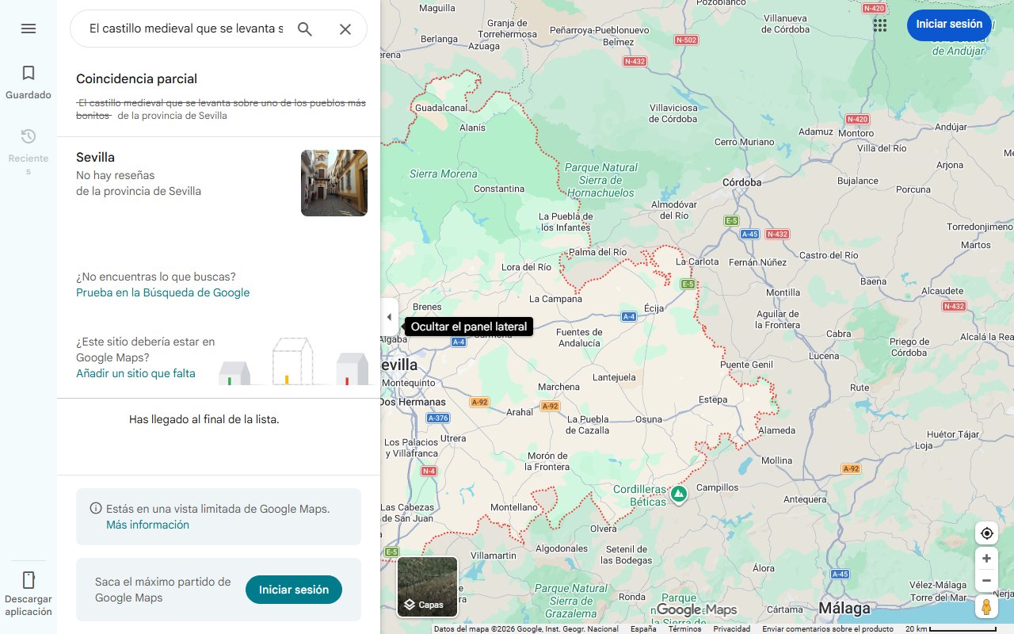Image resolution: width=1014 pixels, height=634 pixels.
Task: Open the Google apps grid
Action: pos(880,25)
